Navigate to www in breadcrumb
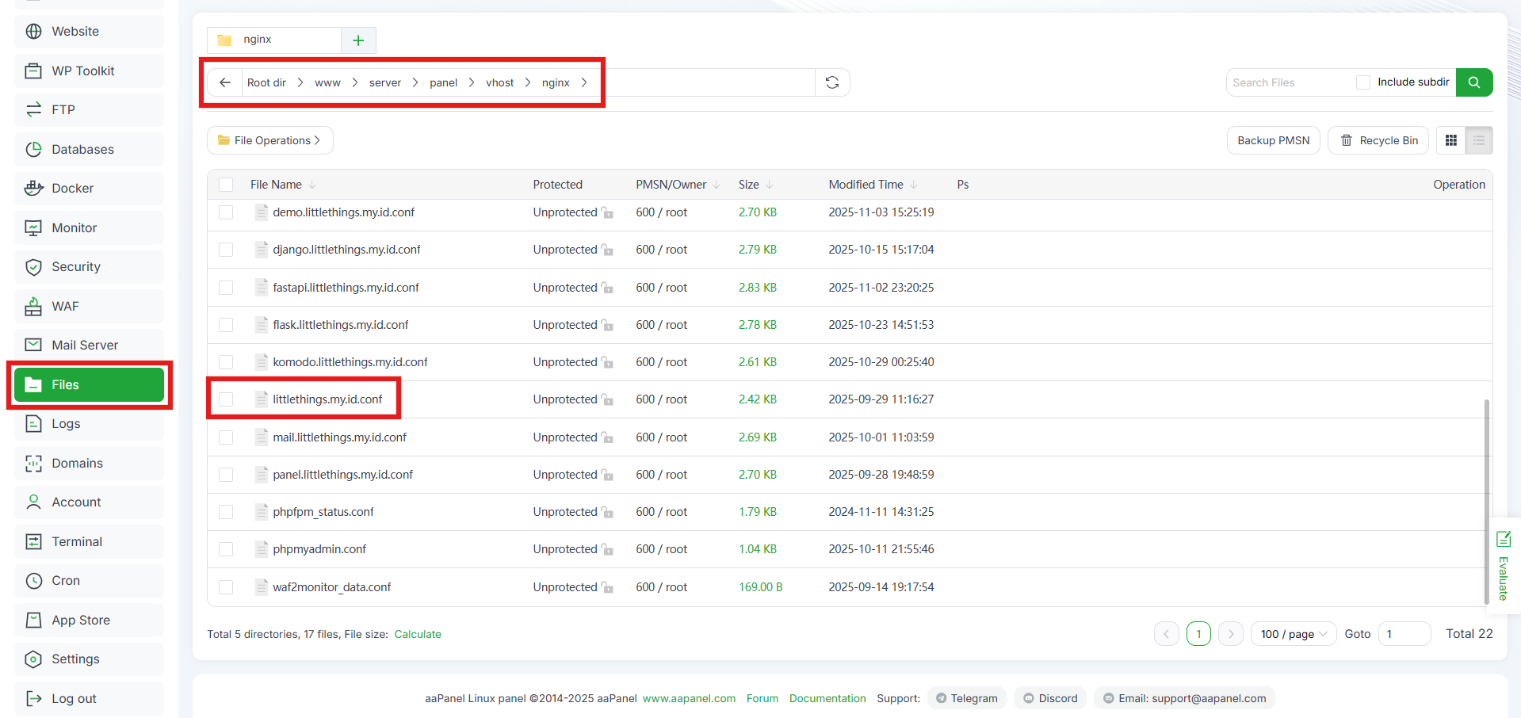Viewport: 1521px width, 718px height. (327, 82)
